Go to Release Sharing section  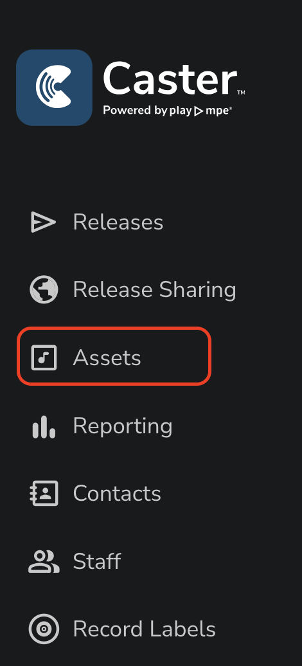(x=155, y=290)
